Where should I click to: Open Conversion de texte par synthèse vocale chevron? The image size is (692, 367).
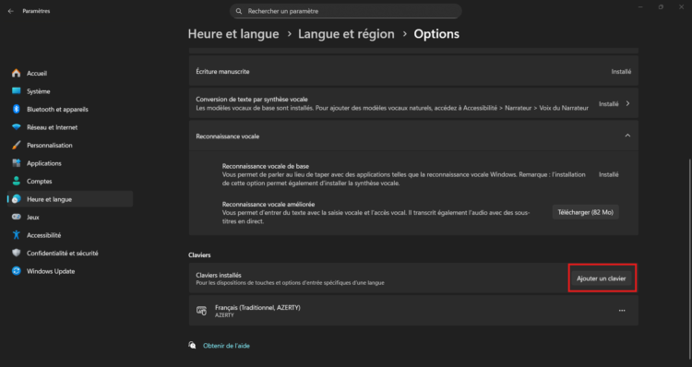627,103
